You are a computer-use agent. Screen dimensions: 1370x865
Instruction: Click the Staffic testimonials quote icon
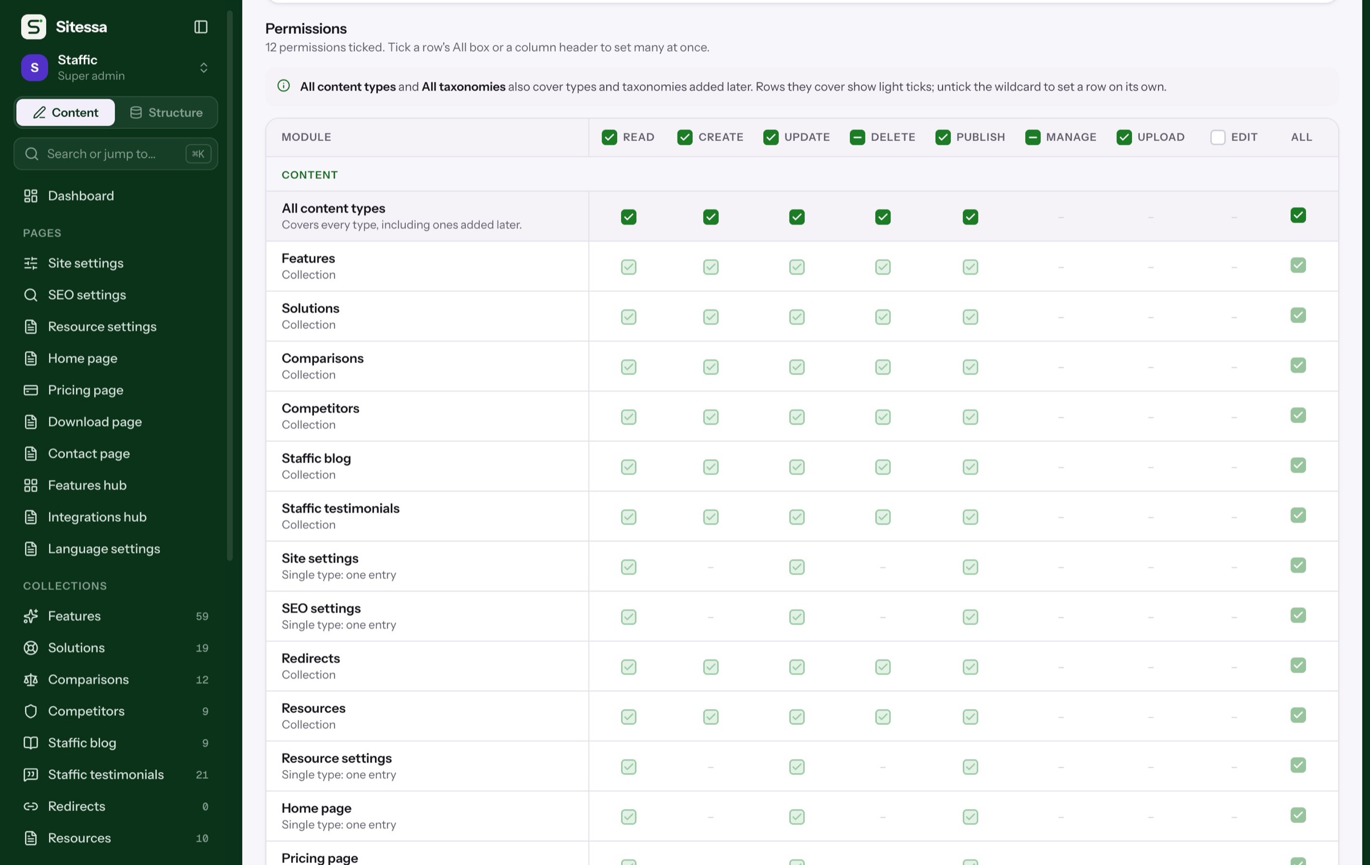click(x=31, y=775)
